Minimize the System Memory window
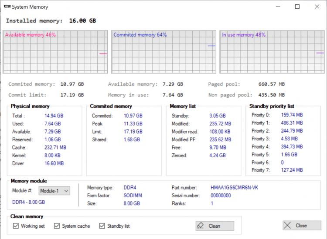The width and height of the screenshot is (327, 239). [x=277, y=7]
